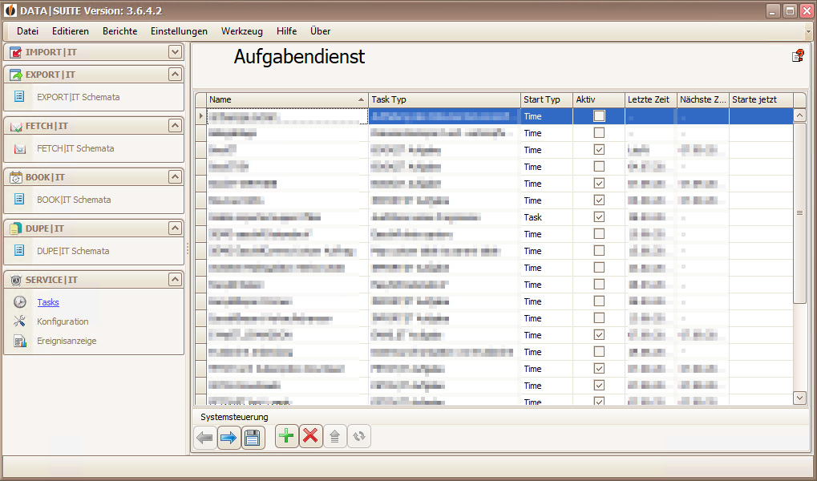Click the icon beside EXPORT|IT Schemata
The image size is (817, 481).
pos(19,96)
